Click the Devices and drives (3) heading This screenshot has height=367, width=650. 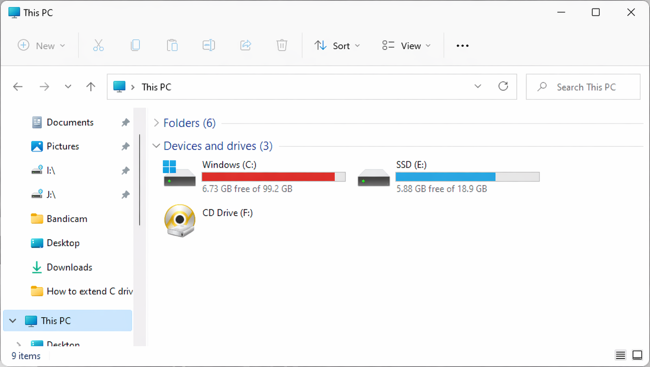click(218, 146)
